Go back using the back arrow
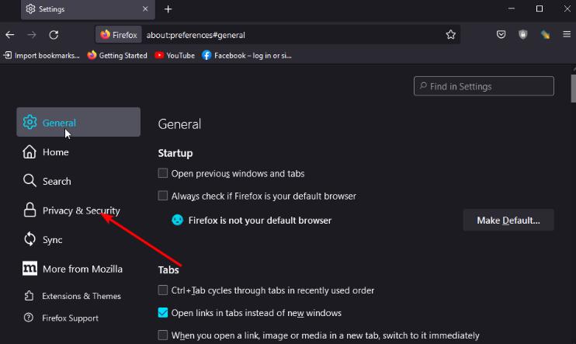Image resolution: width=576 pixels, height=344 pixels. coord(10,35)
